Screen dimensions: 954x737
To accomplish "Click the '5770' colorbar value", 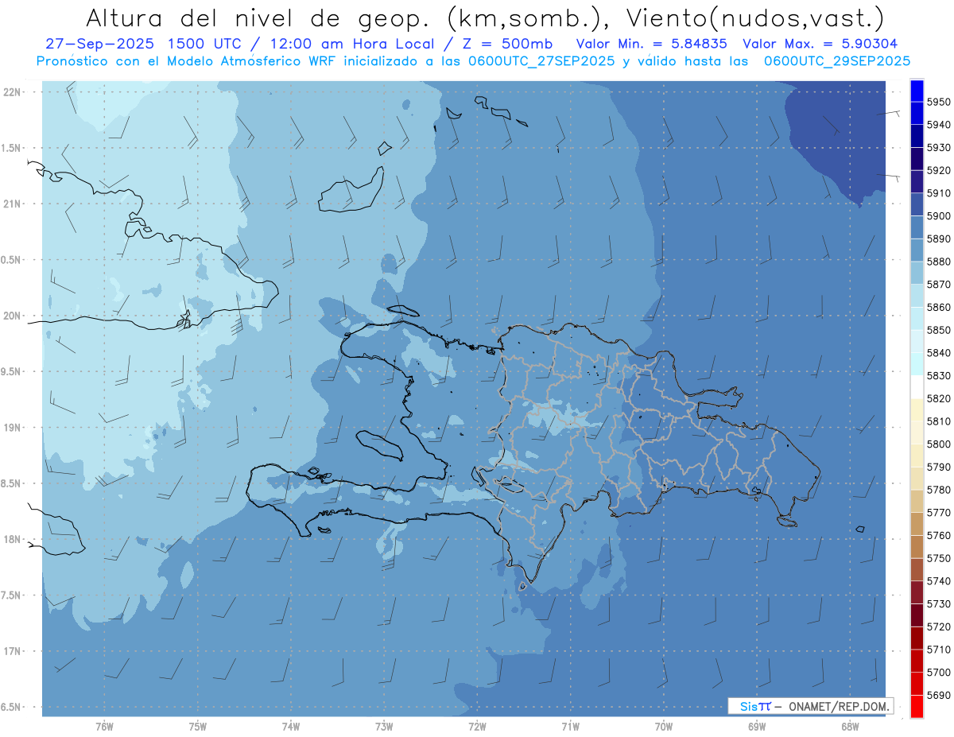I will (938, 512).
